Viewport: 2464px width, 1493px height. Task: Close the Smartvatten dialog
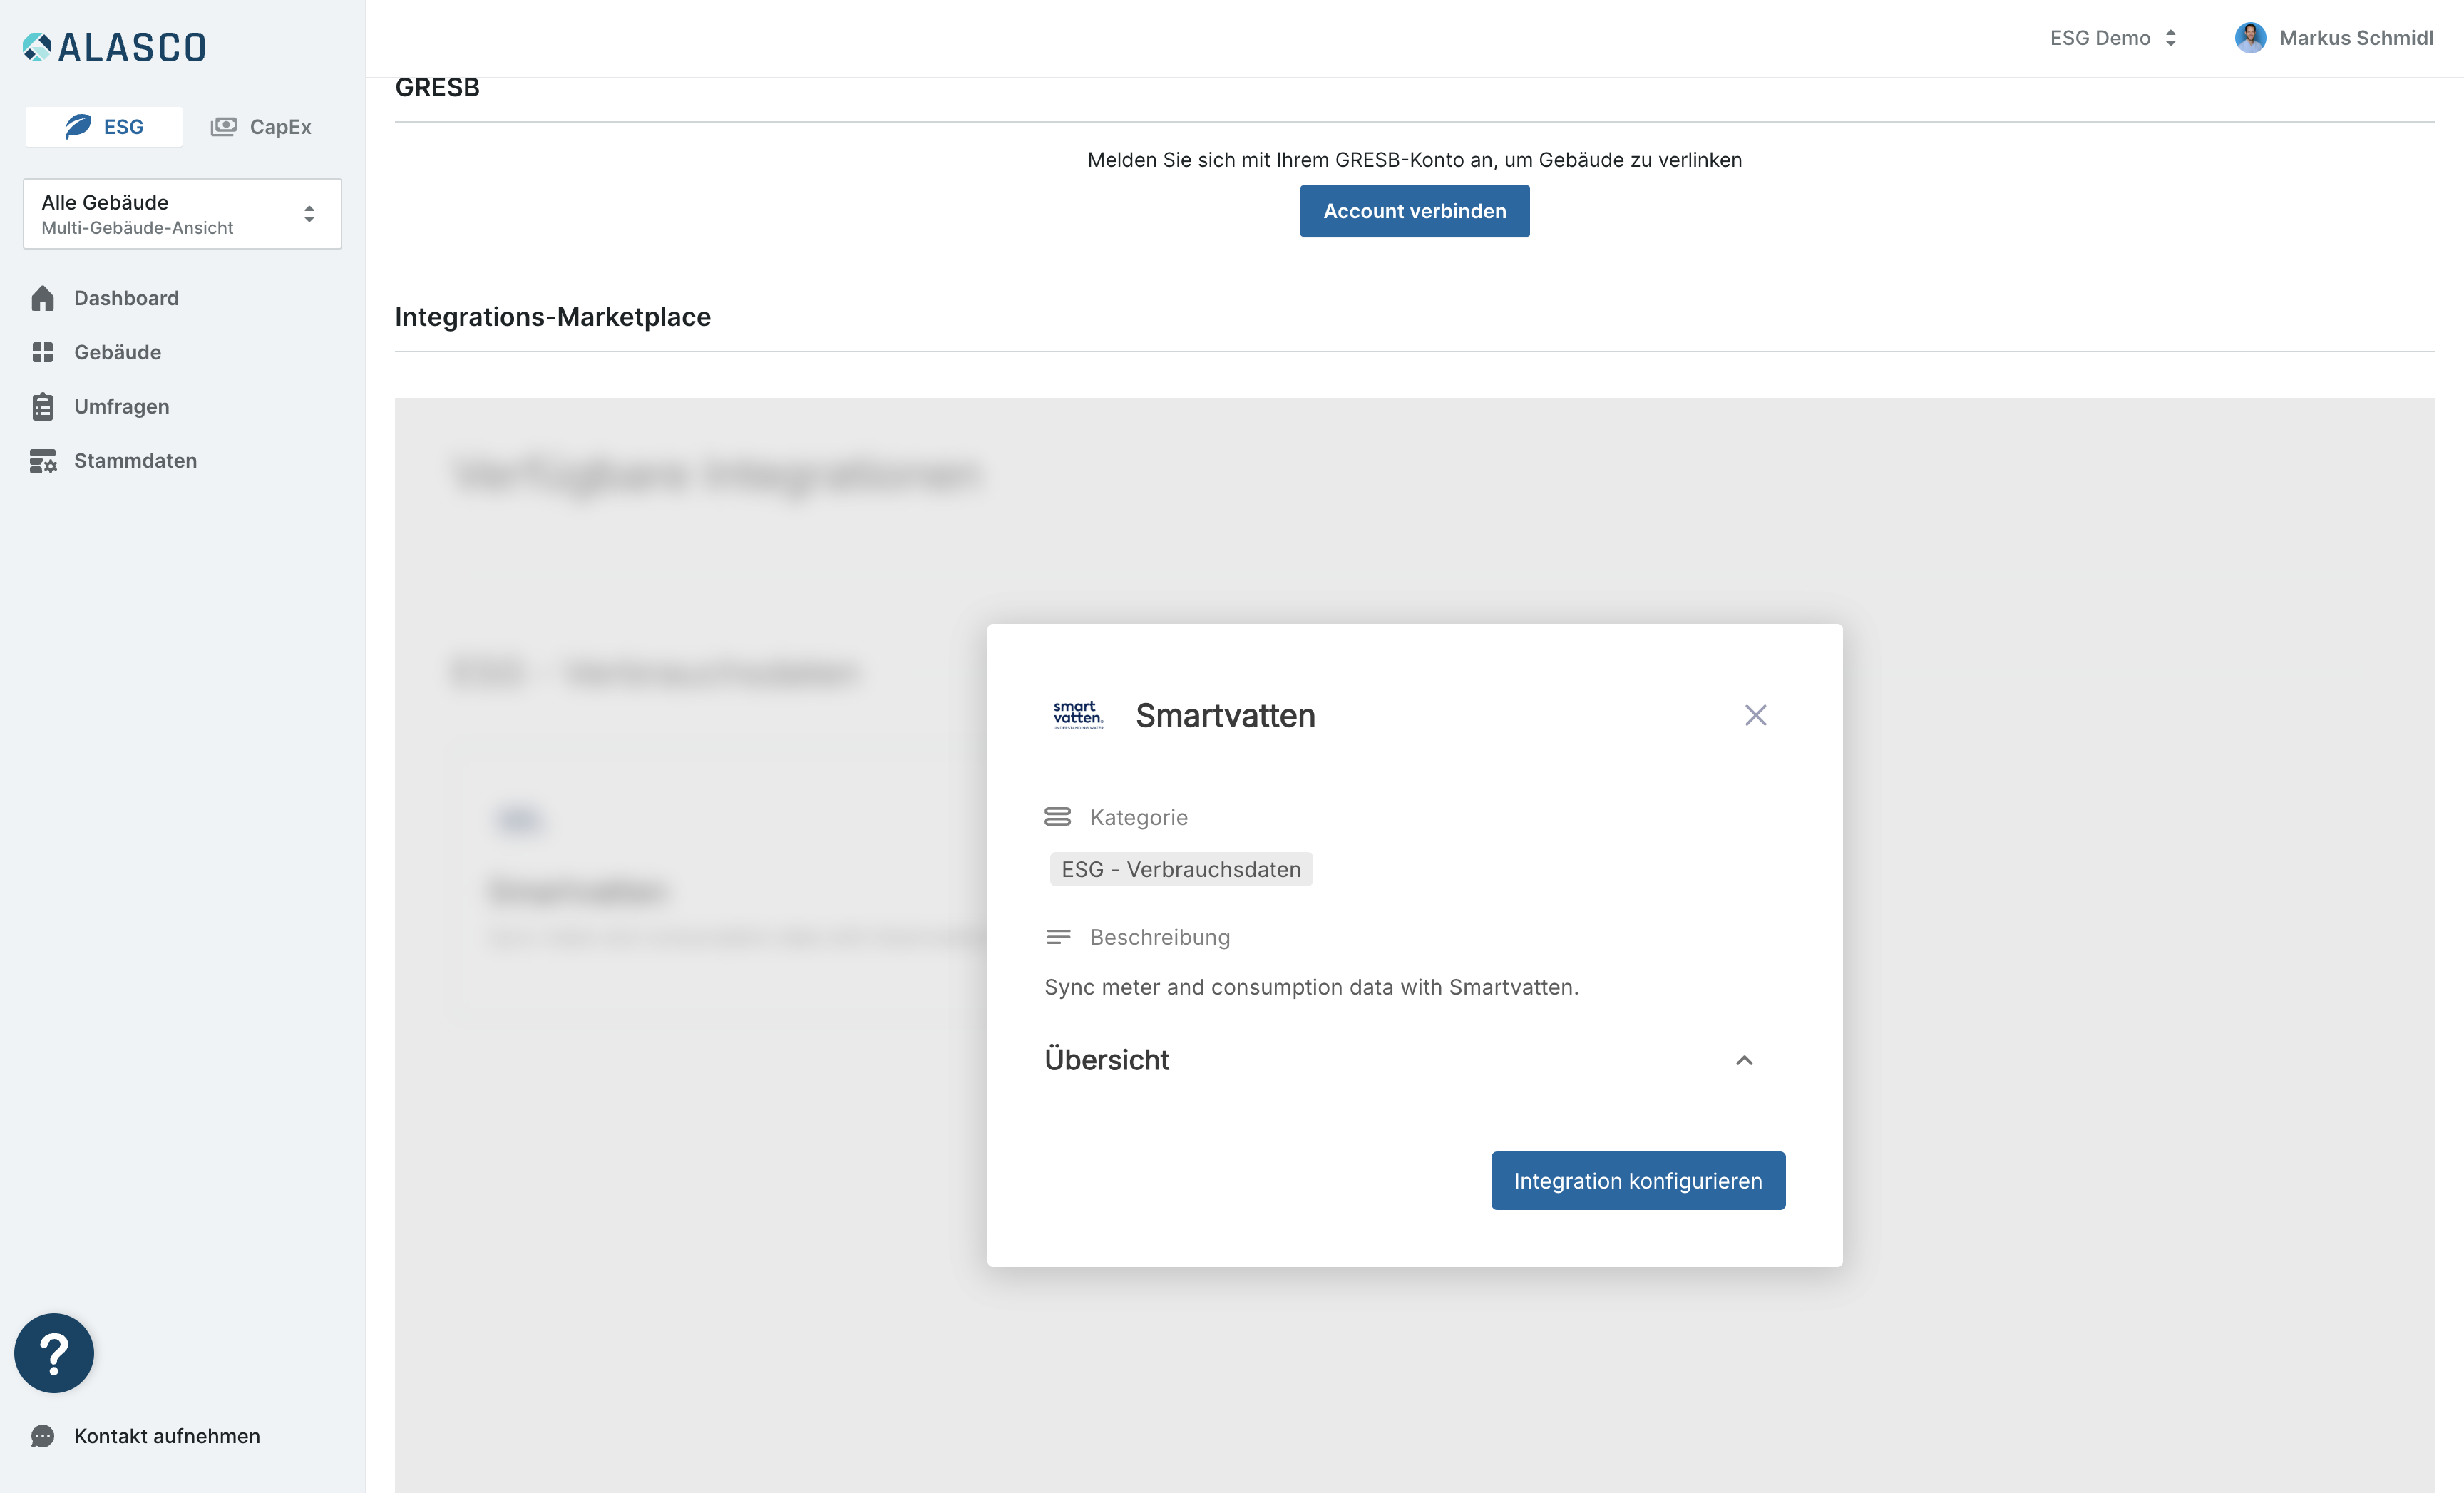pyautogui.click(x=1755, y=715)
